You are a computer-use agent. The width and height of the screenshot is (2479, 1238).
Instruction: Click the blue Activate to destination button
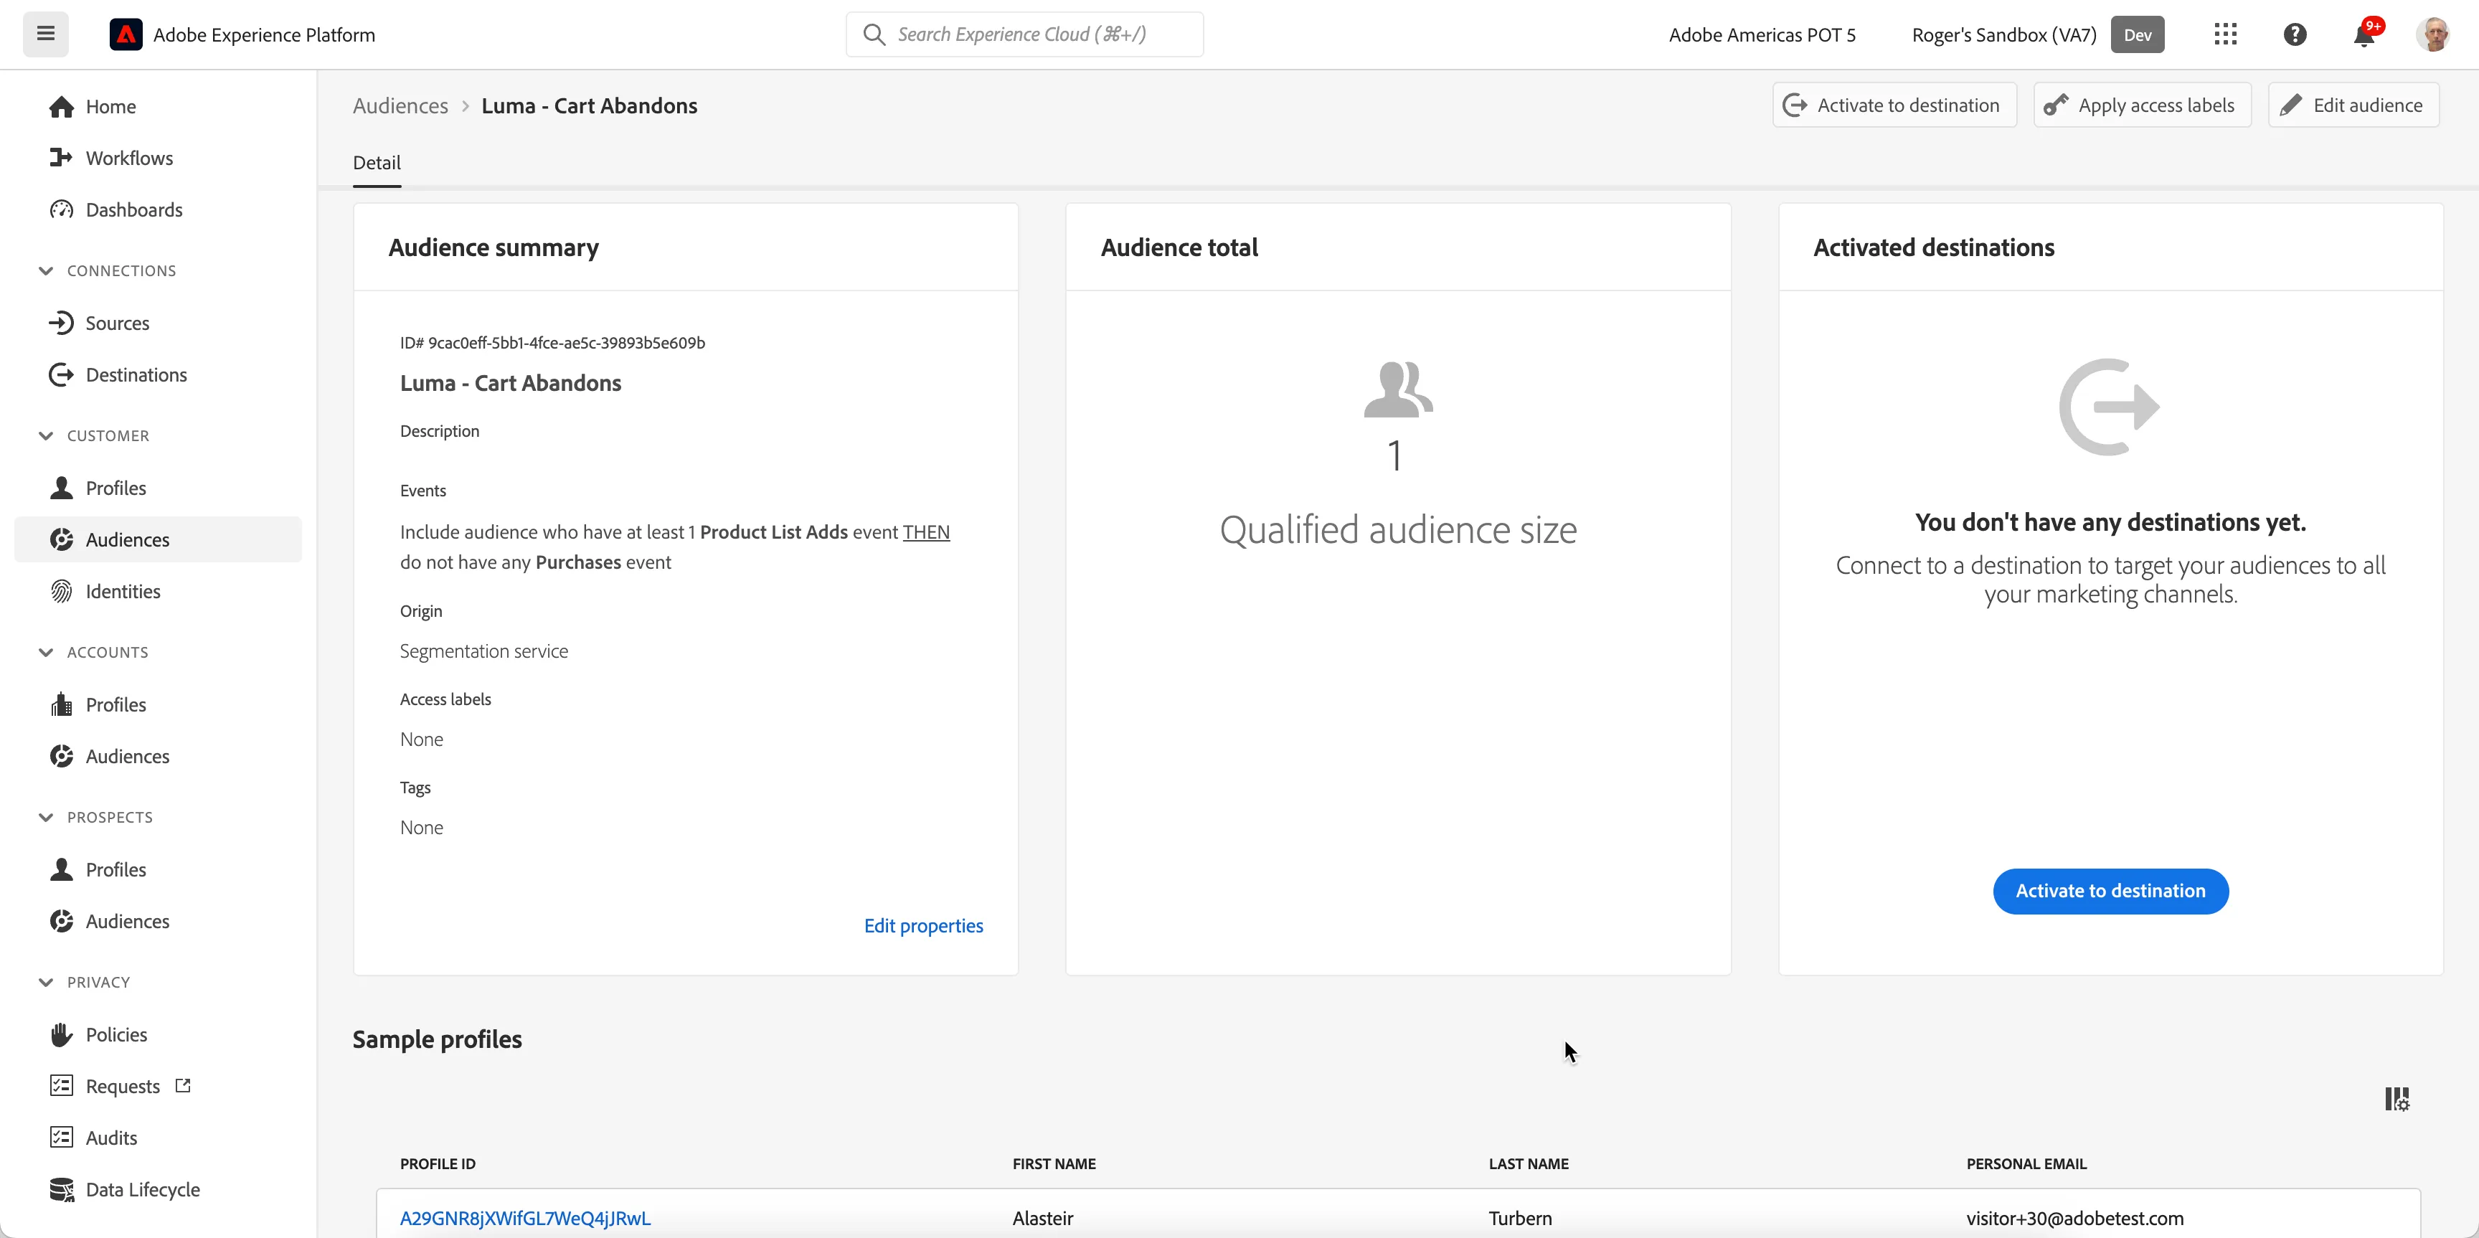pos(2110,891)
